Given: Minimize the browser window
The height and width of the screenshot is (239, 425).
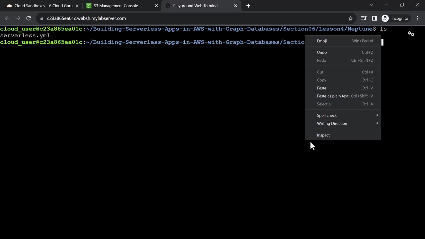Looking at the screenshot, I should coord(387,5).
